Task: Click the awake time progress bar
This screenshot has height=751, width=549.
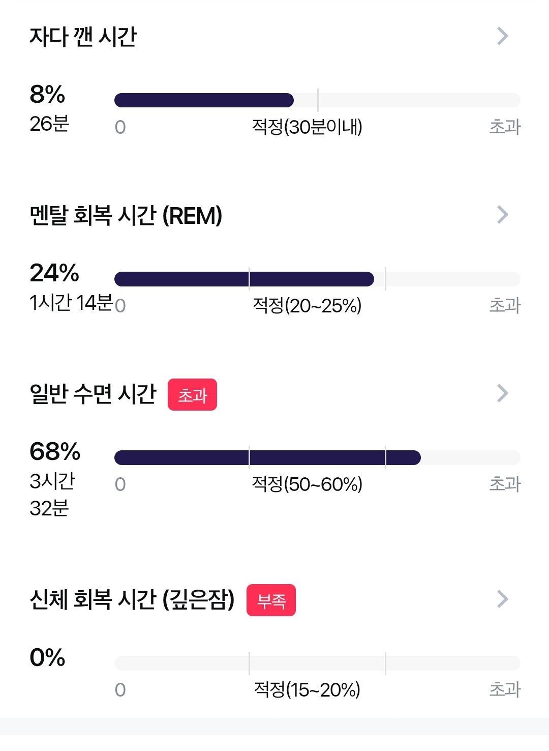Action: [x=317, y=100]
